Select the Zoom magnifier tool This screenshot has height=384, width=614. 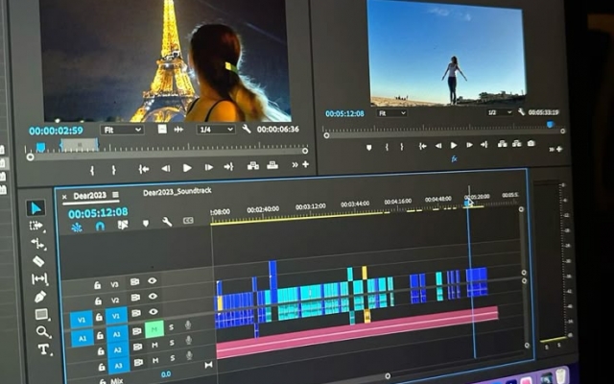click(42, 332)
